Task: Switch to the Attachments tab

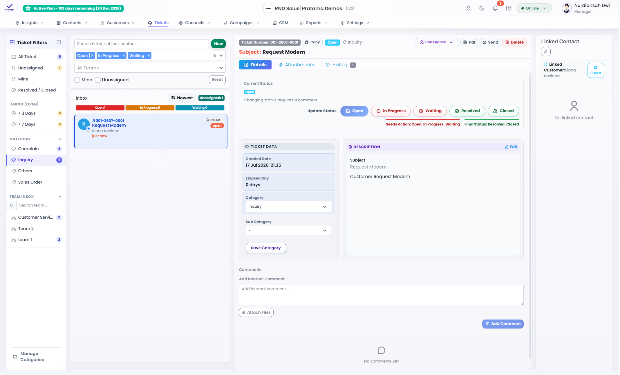Action: (296, 65)
